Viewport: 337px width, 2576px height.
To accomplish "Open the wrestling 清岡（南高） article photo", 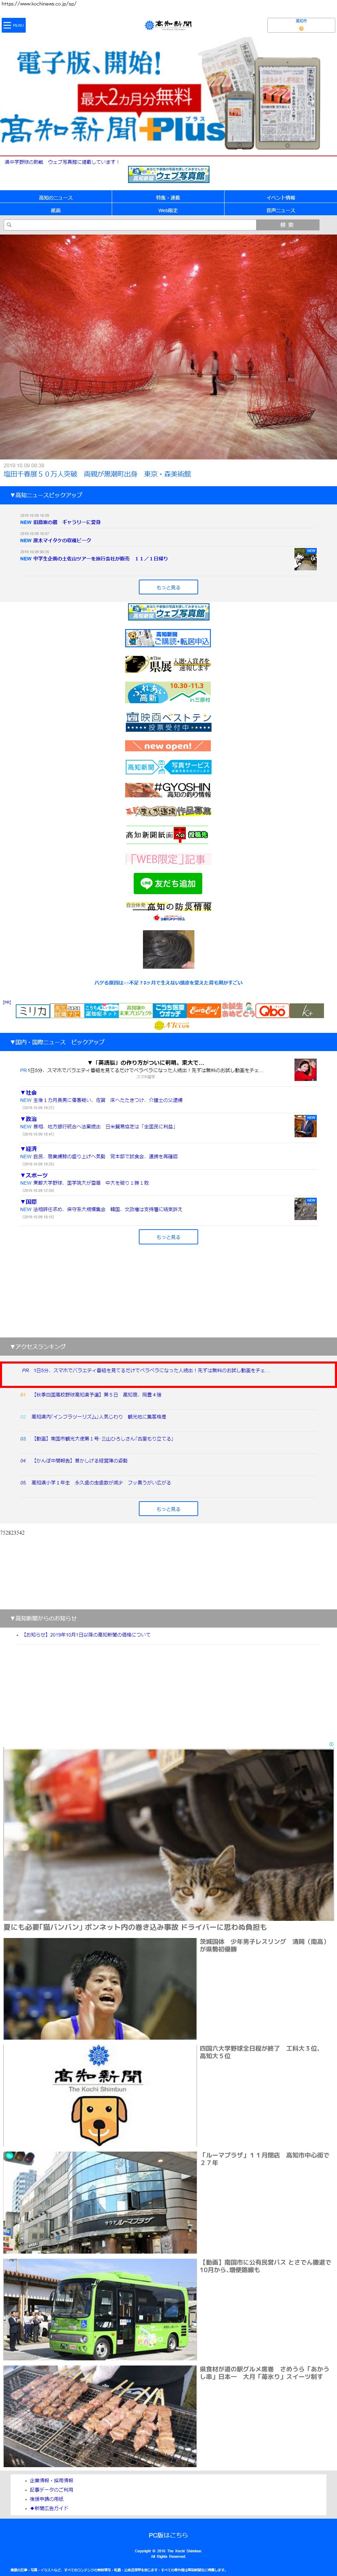I will point(100,1988).
